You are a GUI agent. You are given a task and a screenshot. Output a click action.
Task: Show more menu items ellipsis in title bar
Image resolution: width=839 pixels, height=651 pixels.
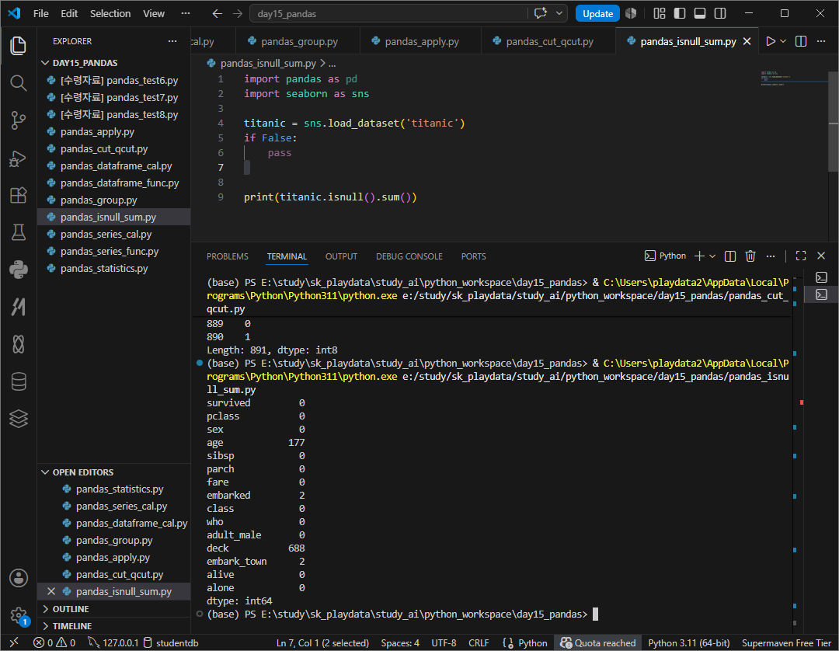click(x=186, y=13)
